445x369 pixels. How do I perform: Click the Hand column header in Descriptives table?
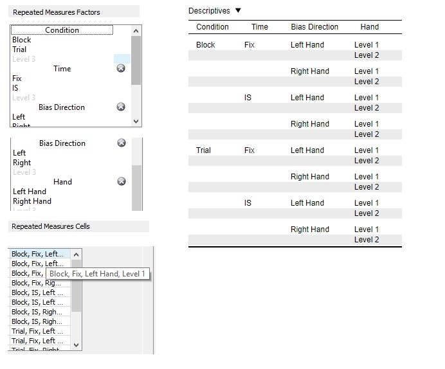pyautogui.click(x=370, y=26)
